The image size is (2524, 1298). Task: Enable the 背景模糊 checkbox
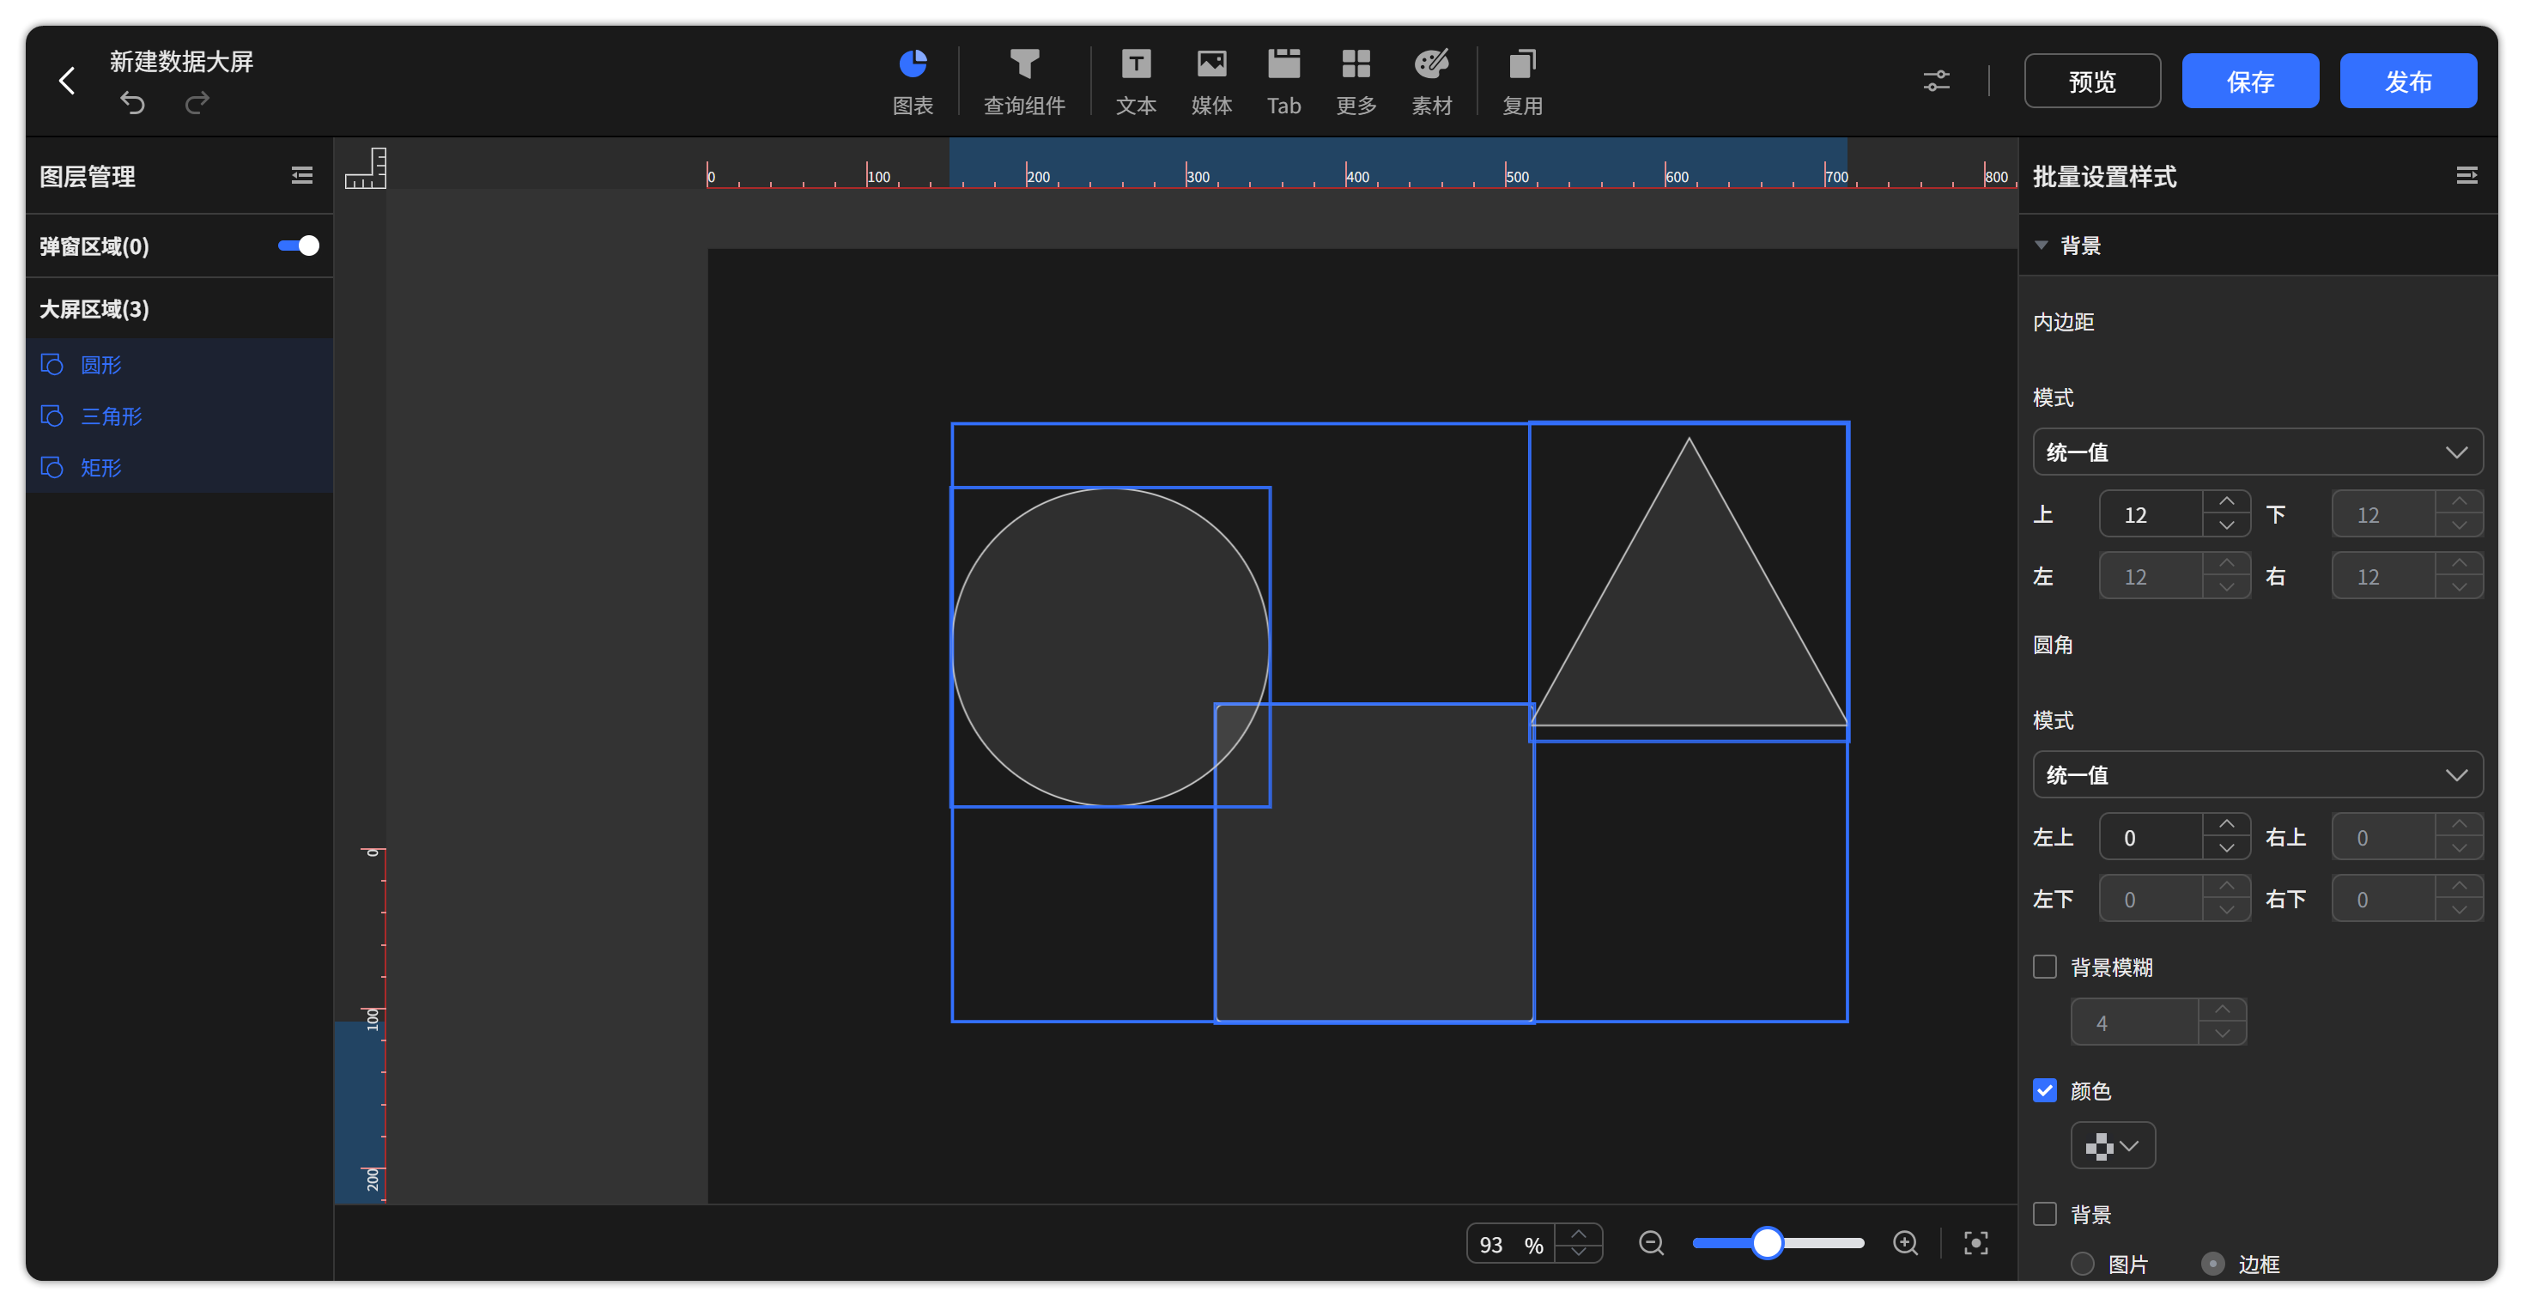pos(2045,966)
